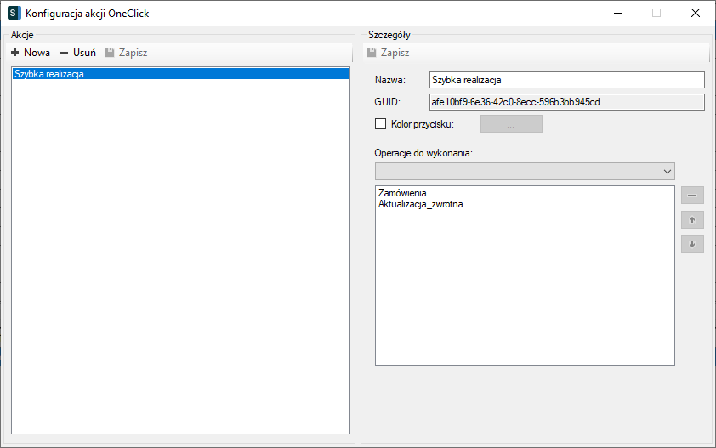Click the minus icon for Usuń action
The image size is (716, 448).
tap(64, 53)
